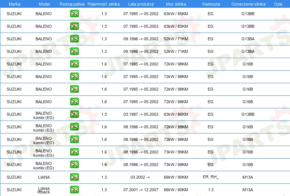This screenshot has width=290, height=196.
Task: Click engine capacity '1.3' in 03.1997 row
Action: click(104, 114)
